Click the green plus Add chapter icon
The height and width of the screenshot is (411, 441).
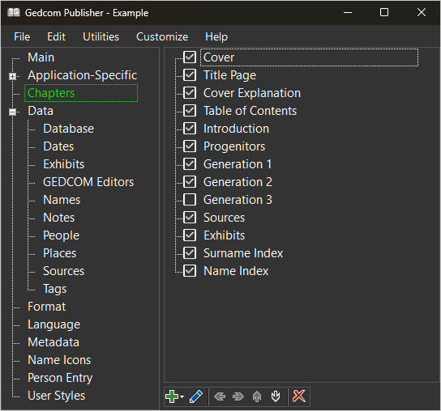[x=172, y=396]
